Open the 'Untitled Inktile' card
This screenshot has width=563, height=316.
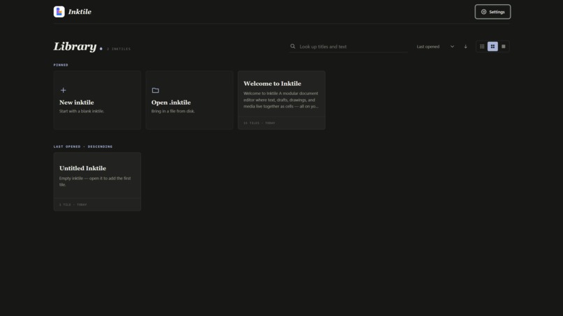[x=97, y=181]
